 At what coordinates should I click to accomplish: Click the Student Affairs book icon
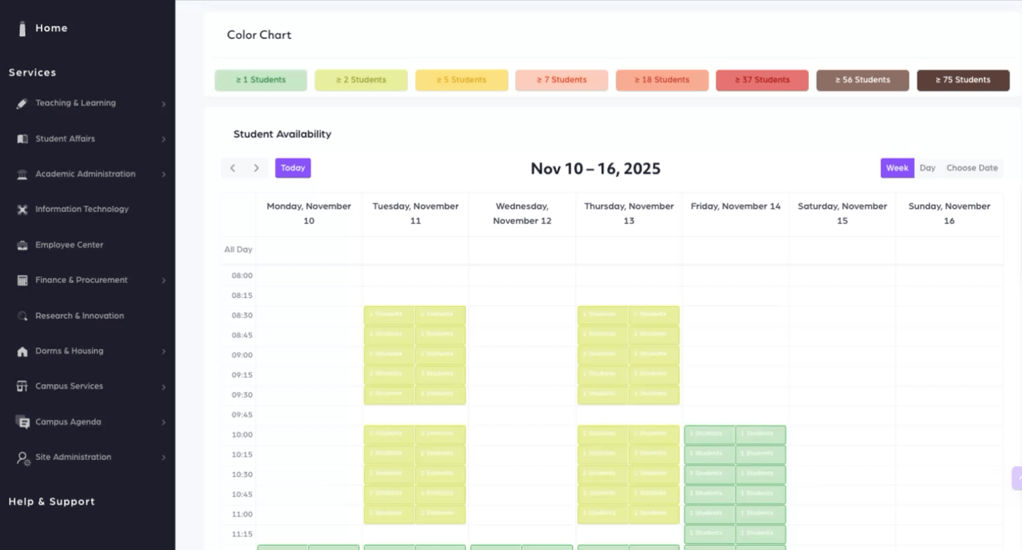point(22,139)
